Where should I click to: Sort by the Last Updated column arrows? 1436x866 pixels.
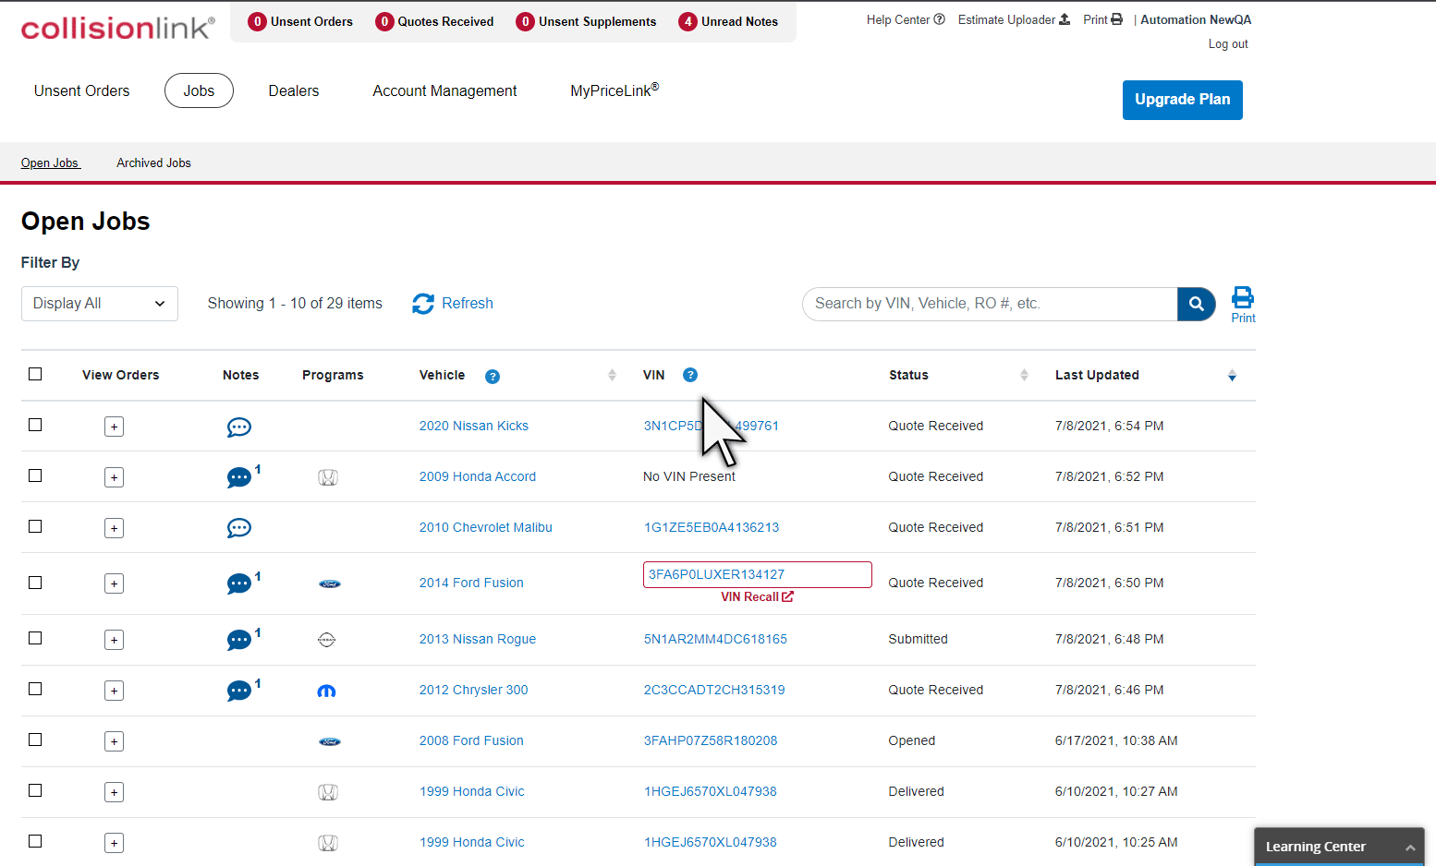click(x=1232, y=375)
